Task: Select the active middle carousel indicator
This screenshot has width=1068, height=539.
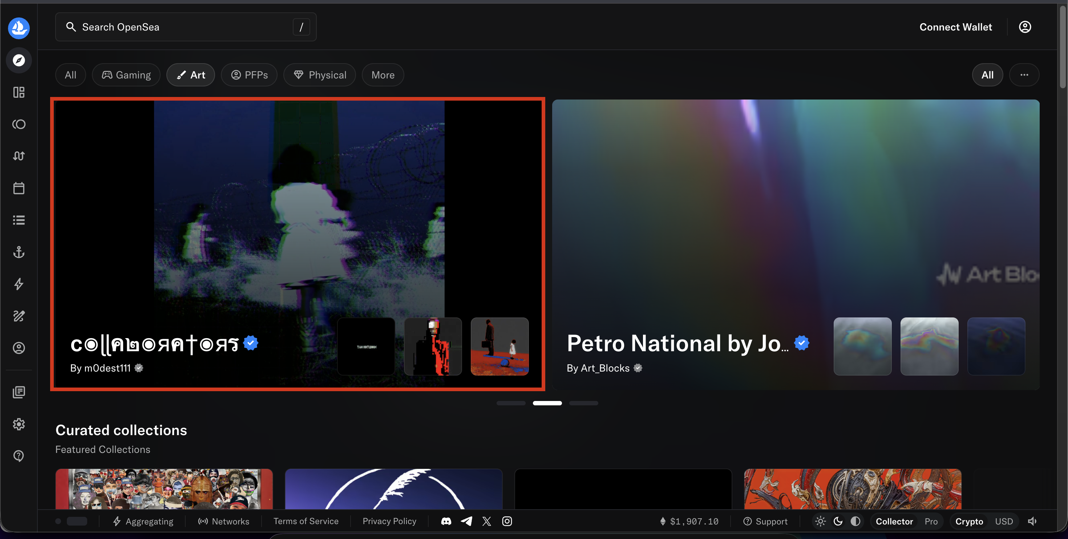Action: pos(547,403)
